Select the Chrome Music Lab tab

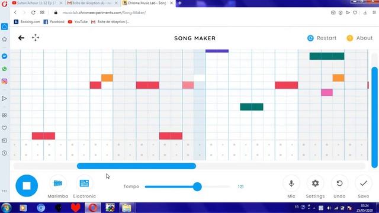tap(147, 3)
